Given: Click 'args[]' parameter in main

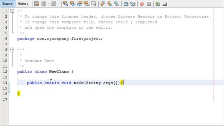Looking at the screenshot, I should coord(110,83).
